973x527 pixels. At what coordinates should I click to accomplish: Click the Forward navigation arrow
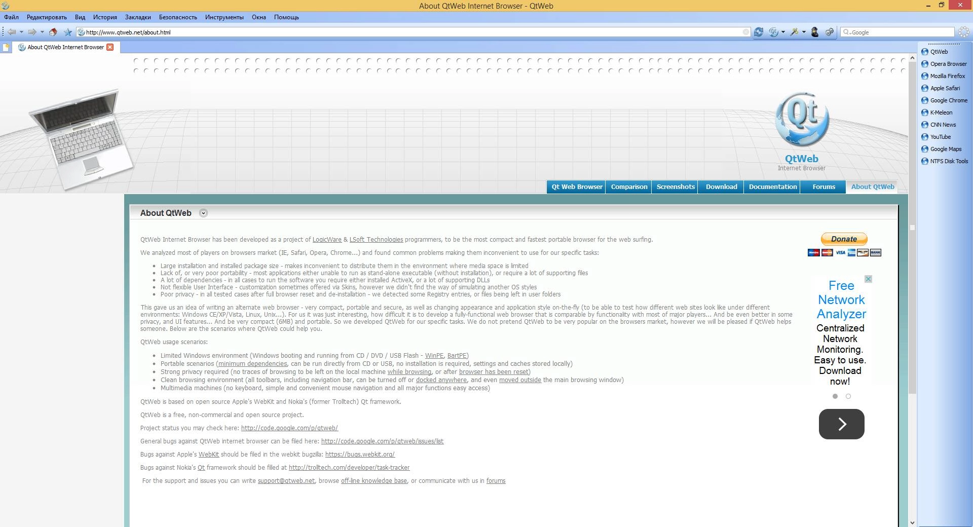[32, 32]
